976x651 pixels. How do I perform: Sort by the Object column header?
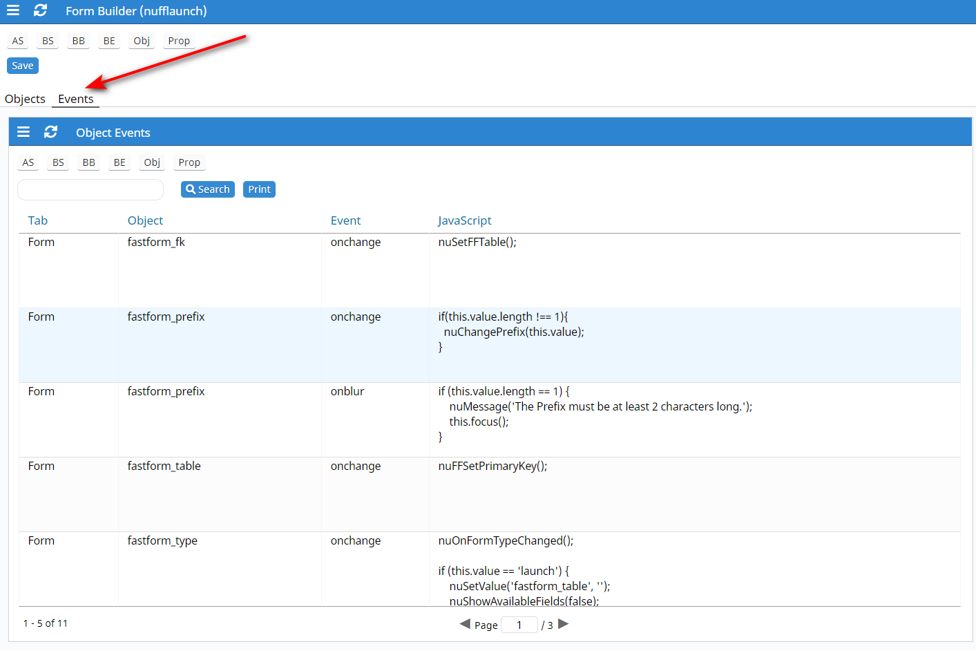(x=145, y=220)
